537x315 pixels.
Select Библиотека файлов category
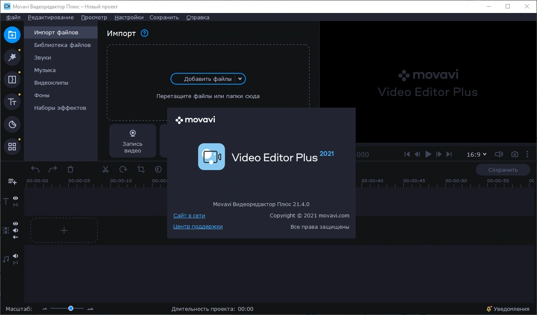[61, 45]
